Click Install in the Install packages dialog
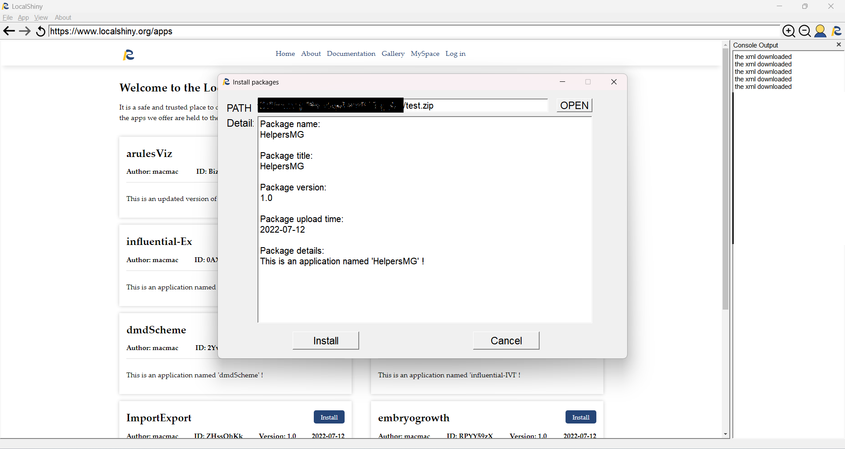 click(326, 341)
